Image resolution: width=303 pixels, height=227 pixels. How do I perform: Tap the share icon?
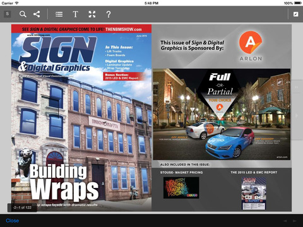coord(37,15)
